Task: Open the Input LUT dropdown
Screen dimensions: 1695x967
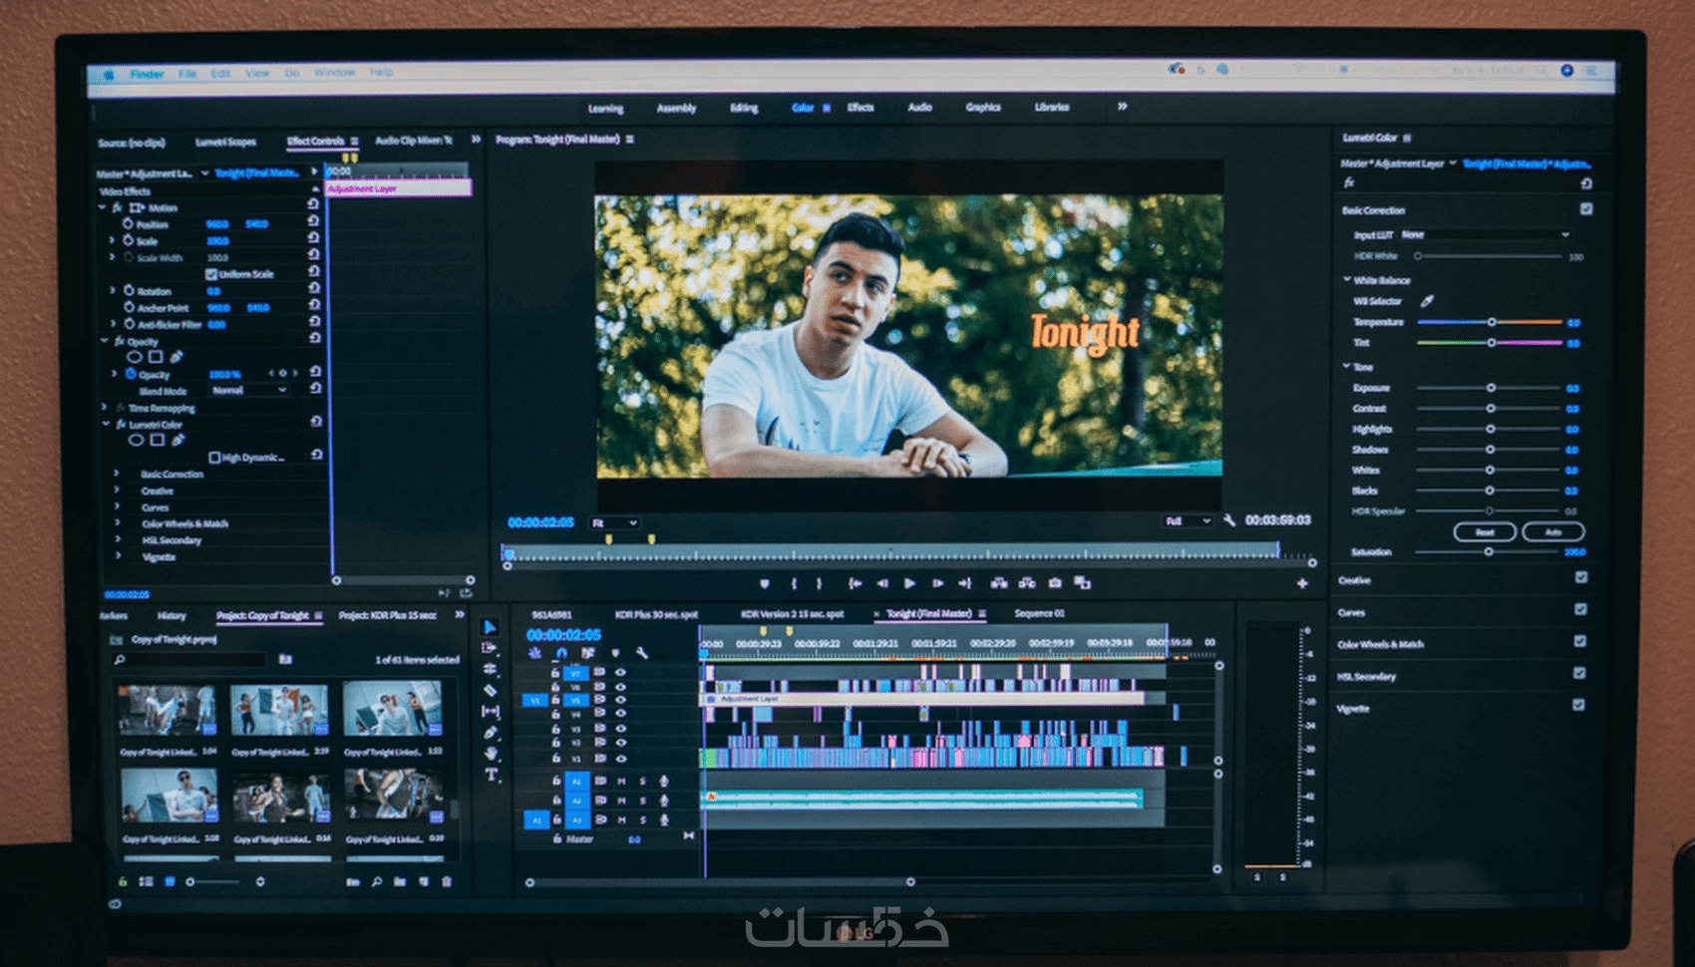Action: [1486, 235]
